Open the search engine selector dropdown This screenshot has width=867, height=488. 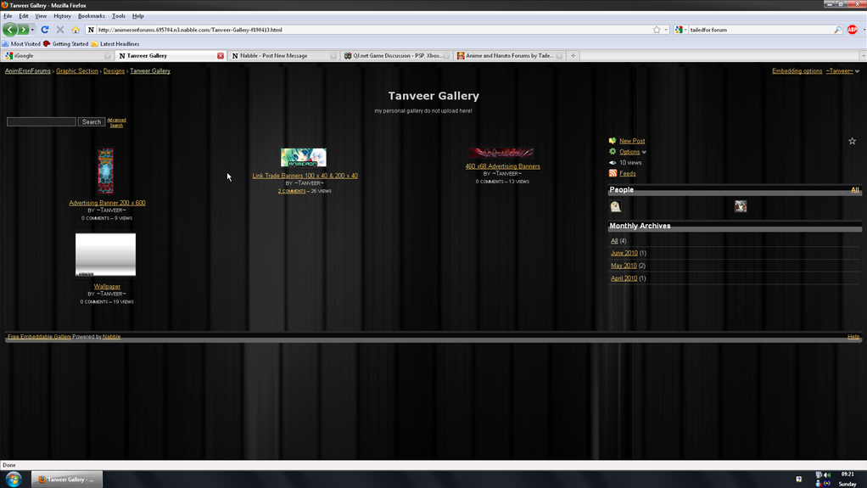[680, 30]
